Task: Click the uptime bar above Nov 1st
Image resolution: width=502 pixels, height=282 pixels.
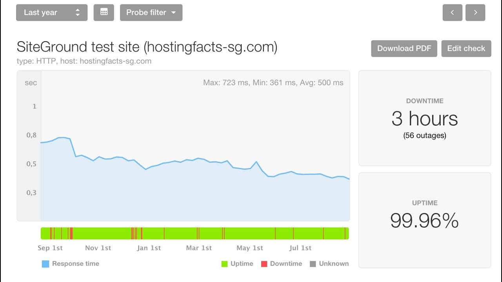Action: pyautogui.click(x=98, y=233)
